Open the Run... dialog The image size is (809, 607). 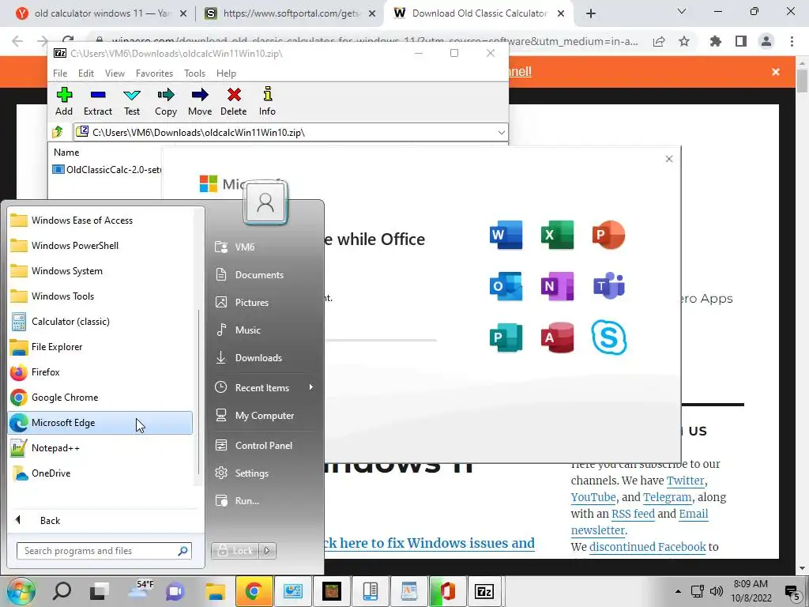coord(265,500)
